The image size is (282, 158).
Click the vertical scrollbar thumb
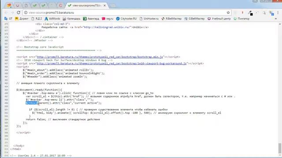[280, 148]
